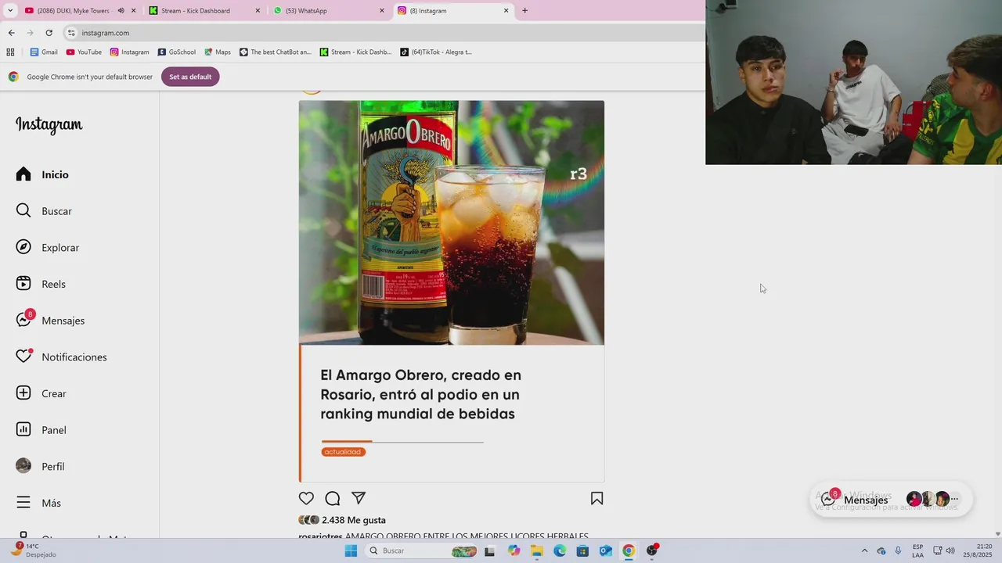Open Maps bookmark

coord(218,52)
